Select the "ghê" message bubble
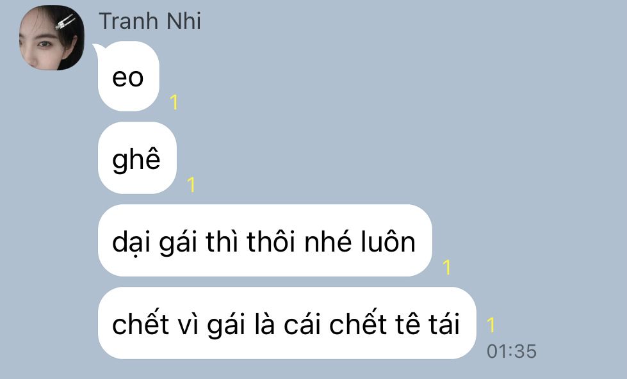Viewport: 627px width, 379px height. coord(137,158)
